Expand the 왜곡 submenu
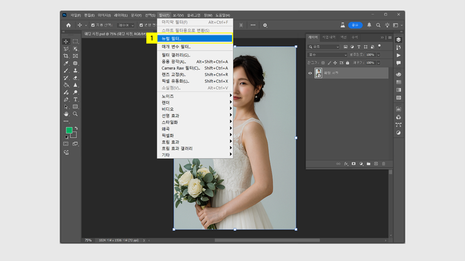The width and height of the screenshot is (465, 261). tap(195, 129)
